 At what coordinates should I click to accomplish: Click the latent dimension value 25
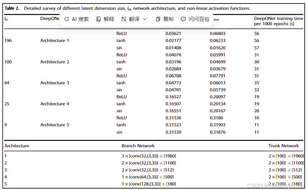tap(7, 104)
